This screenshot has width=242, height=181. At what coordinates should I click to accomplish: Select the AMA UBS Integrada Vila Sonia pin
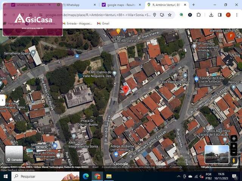pyautogui.click(x=74, y=136)
